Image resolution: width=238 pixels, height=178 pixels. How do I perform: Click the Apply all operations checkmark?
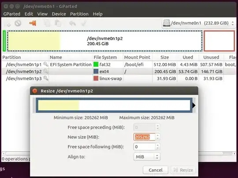point(84,23)
